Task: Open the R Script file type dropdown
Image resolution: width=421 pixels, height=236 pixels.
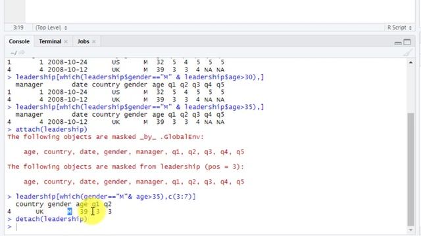Action: pyautogui.click(x=399, y=28)
